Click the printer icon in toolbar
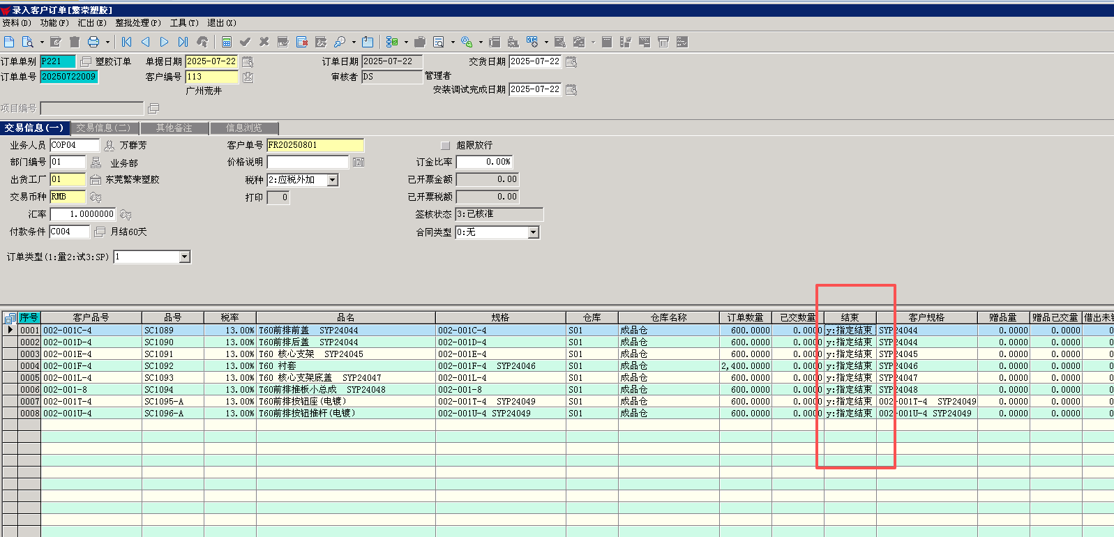The image size is (1114, 537). tap(93, 42)
